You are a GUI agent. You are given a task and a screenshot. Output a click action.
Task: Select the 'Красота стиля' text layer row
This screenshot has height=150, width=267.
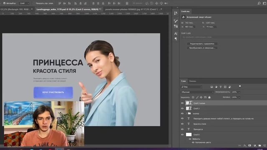(224, 124)
